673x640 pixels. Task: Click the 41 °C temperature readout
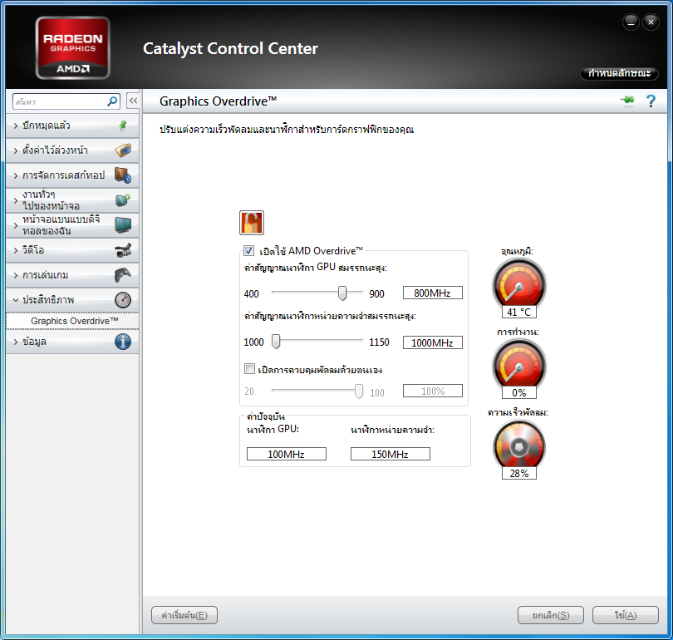coord(519,312)
